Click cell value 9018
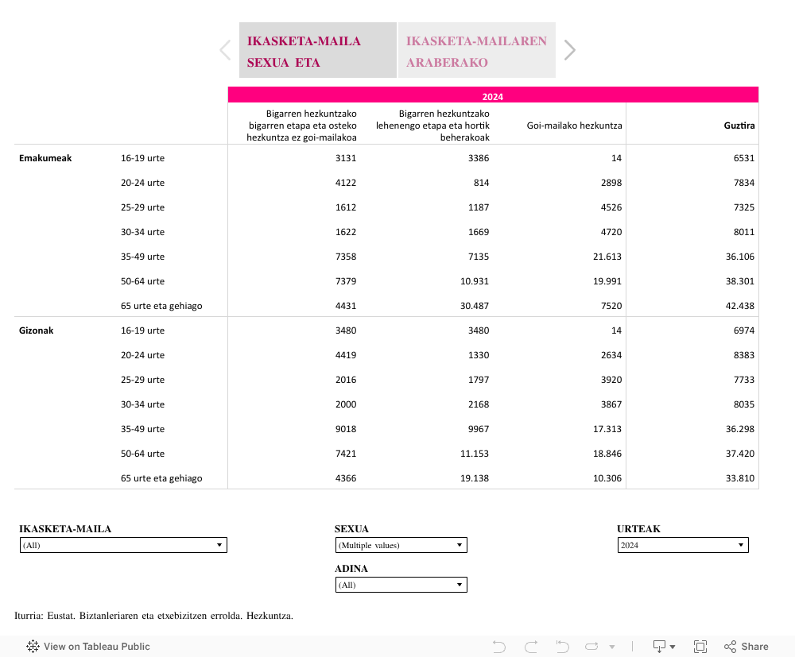Screen dimensions: 795x657 pos(346,429)
